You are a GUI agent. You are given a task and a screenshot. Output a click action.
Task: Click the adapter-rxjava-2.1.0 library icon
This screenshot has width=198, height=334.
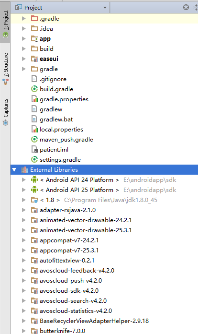pos(34,210)
